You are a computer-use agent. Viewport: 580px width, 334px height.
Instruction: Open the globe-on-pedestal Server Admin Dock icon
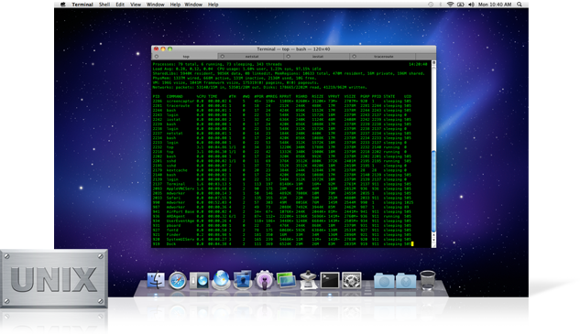click(x=221, y=280)
